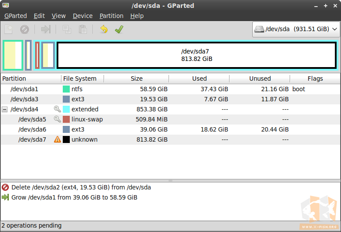The image size is (341, 232).
Task: Sort by the File System column header
Action: point(83,79)
